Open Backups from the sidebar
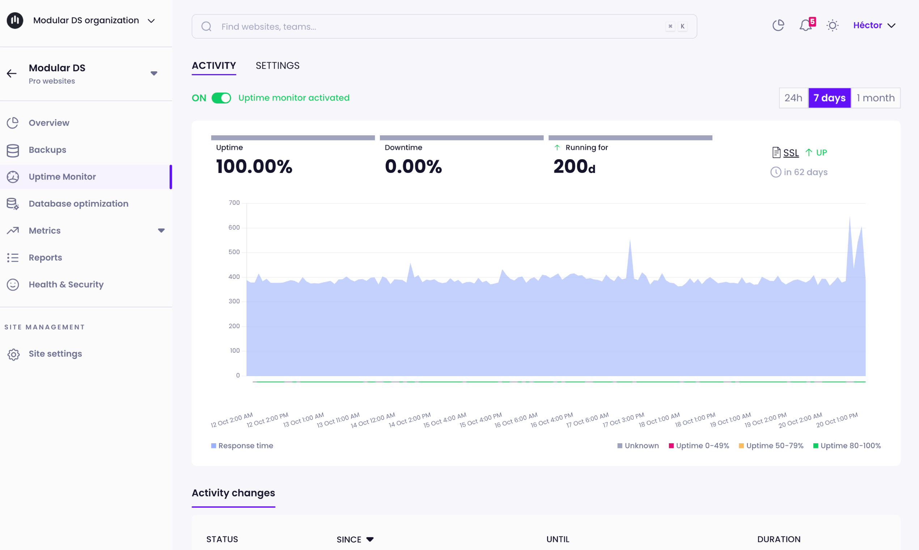This screenshot has width=919, height=550. [47, 150]
